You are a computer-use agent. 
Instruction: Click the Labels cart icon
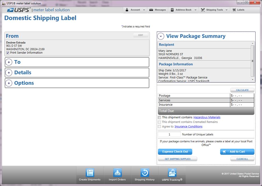(234, 10)
